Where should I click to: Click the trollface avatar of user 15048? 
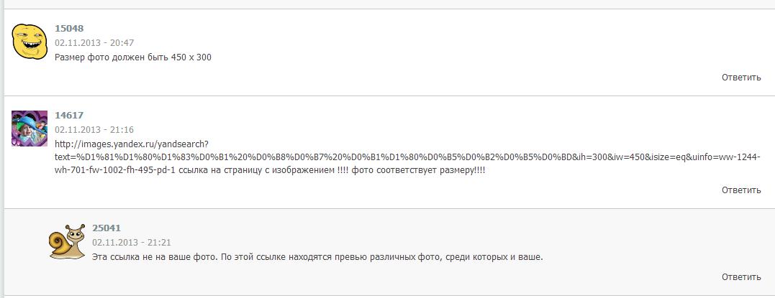point(30,41)
